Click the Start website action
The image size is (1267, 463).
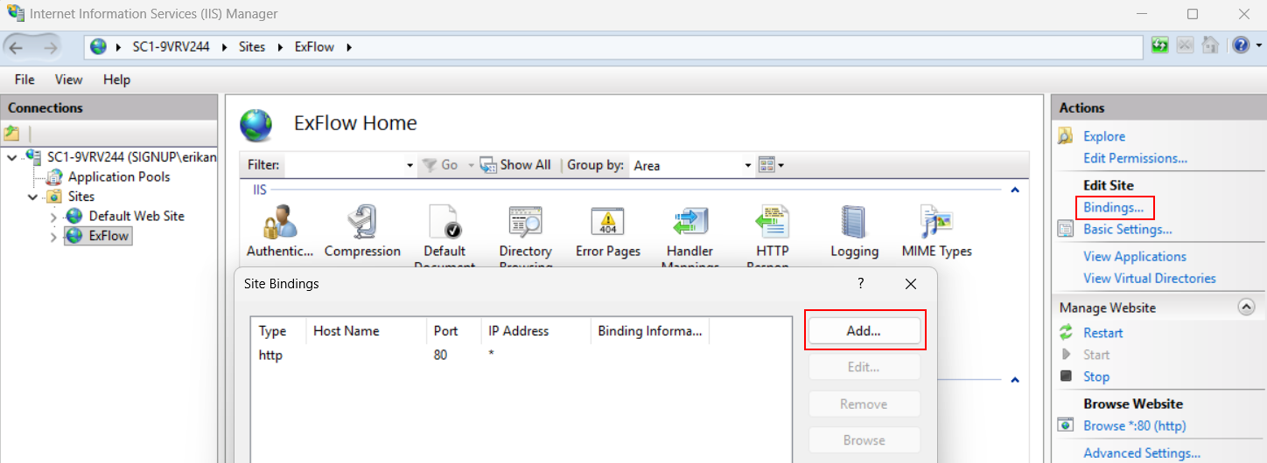[x=1095, y=355]
